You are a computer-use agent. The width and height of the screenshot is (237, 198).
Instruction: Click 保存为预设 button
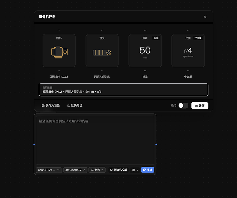click(x=51, y=105)
